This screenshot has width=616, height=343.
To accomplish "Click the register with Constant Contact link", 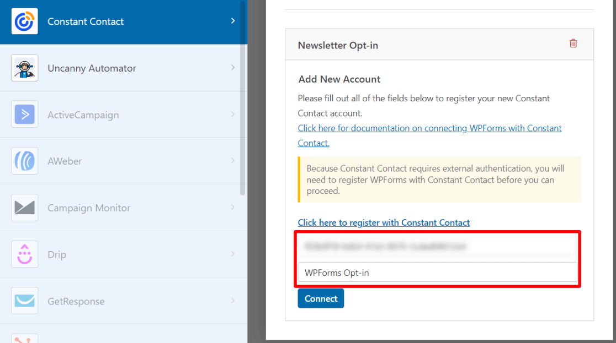I will tap(384, 222).
